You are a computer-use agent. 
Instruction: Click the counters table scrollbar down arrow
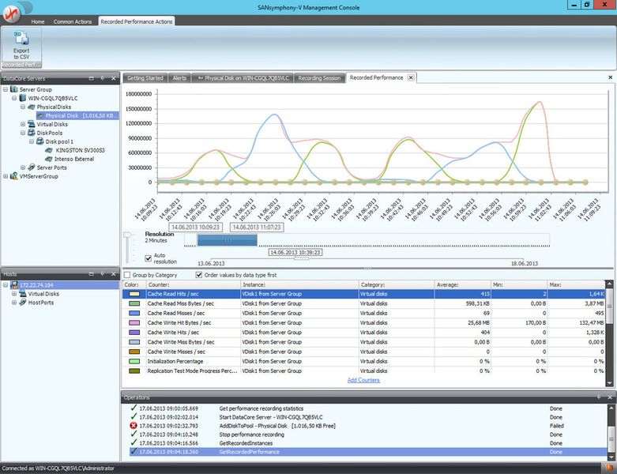click(x=610, y=382)
